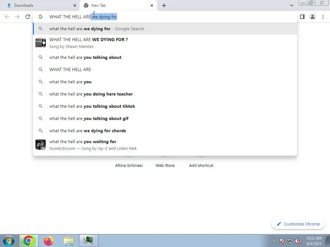Click the Shawn Mendes album thumbnail

click(x=41, y=43)
